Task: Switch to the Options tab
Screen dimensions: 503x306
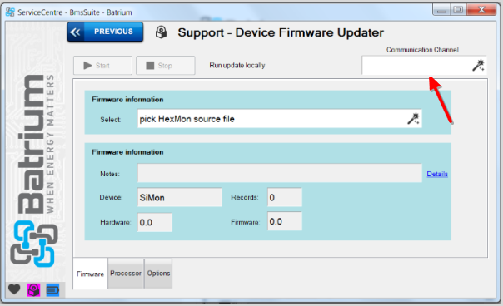Action: pos(158,274)
